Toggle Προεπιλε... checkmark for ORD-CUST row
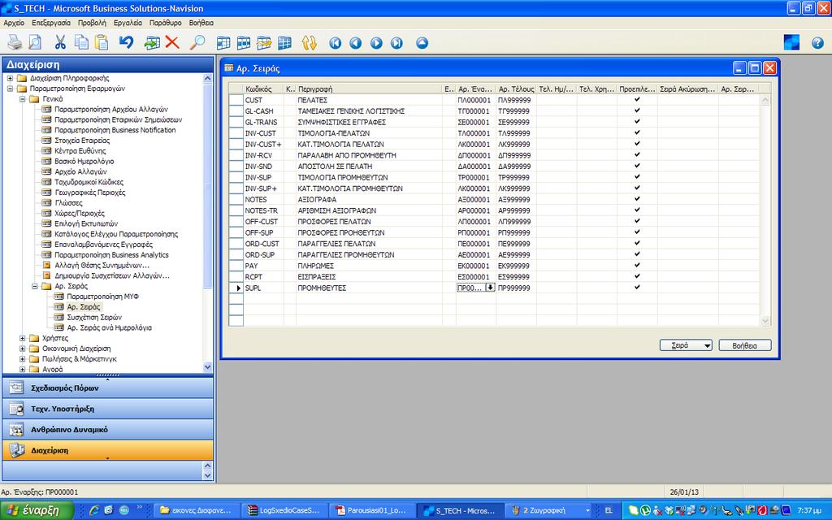 (x=637, y=243)
